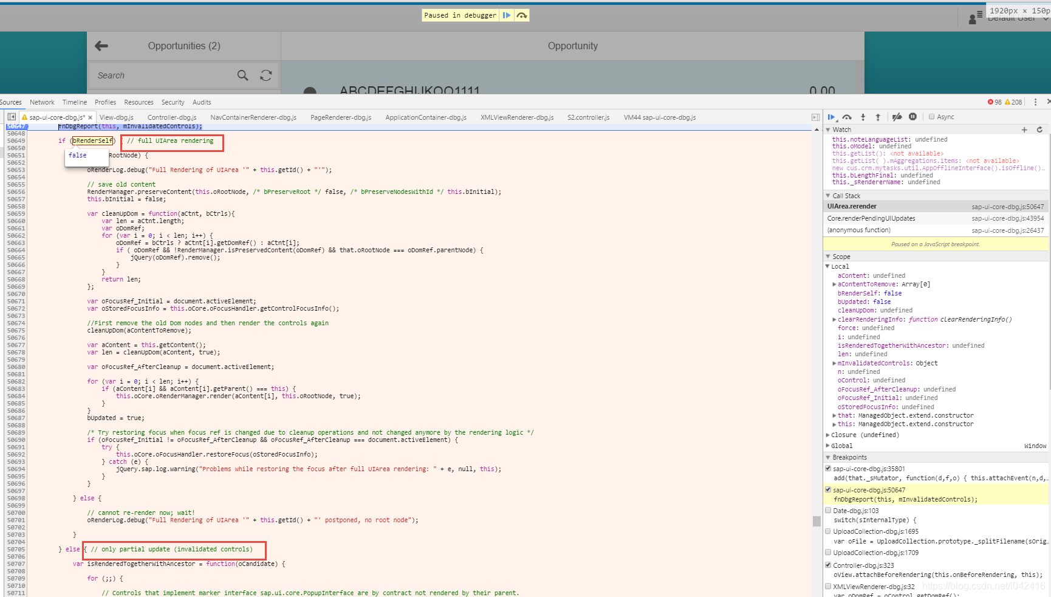Enable breakpoint UploadCollection-dbg.js:1695

click(x=828, y=531)
